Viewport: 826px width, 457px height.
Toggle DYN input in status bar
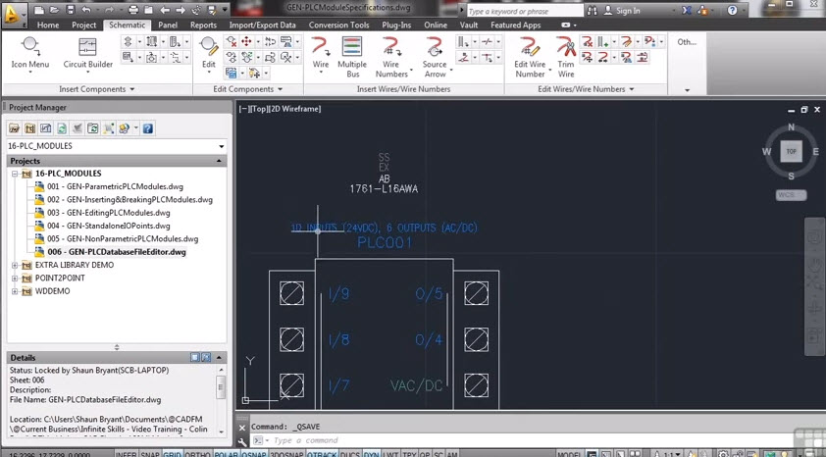click(372, 454)
